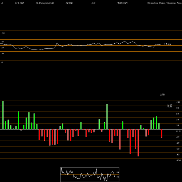The width and height of the screenshot is (182, 182).
Task: Click MR axis label 60
Action: click(x=178, y=114)
